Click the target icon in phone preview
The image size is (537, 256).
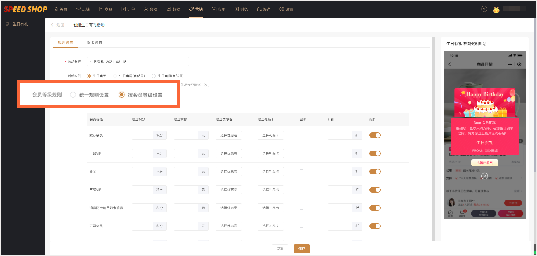pos(519,64)
